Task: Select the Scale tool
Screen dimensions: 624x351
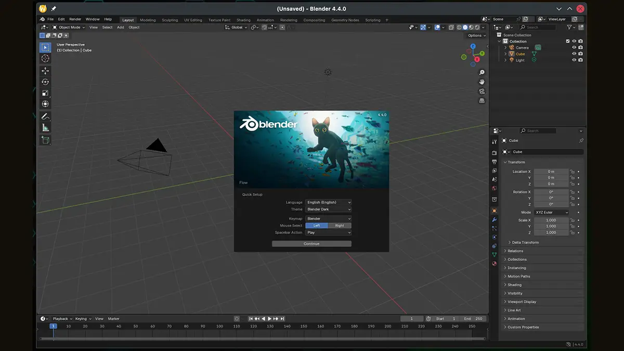Action: coord(45,93)
